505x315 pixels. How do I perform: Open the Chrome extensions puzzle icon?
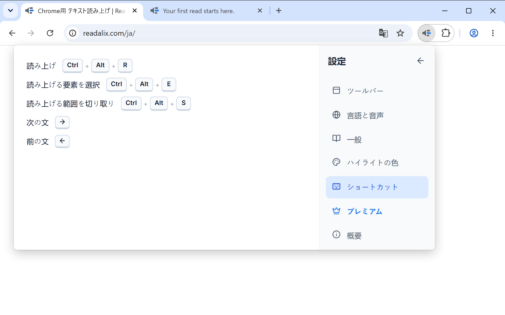tap(446, 33)
